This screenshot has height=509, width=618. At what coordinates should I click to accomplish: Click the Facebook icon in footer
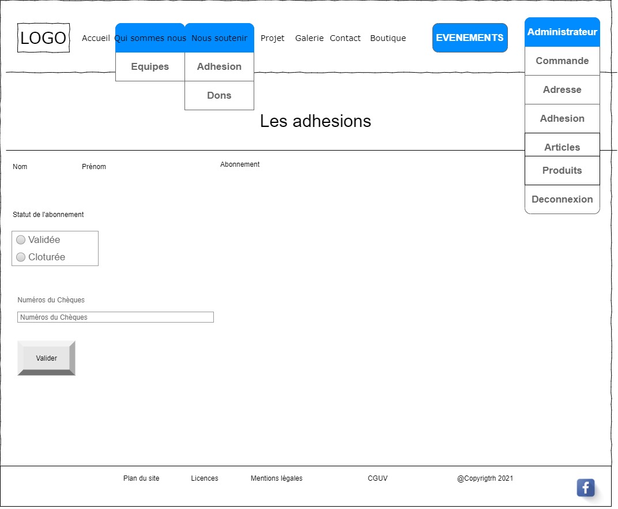tap(585, 488)
